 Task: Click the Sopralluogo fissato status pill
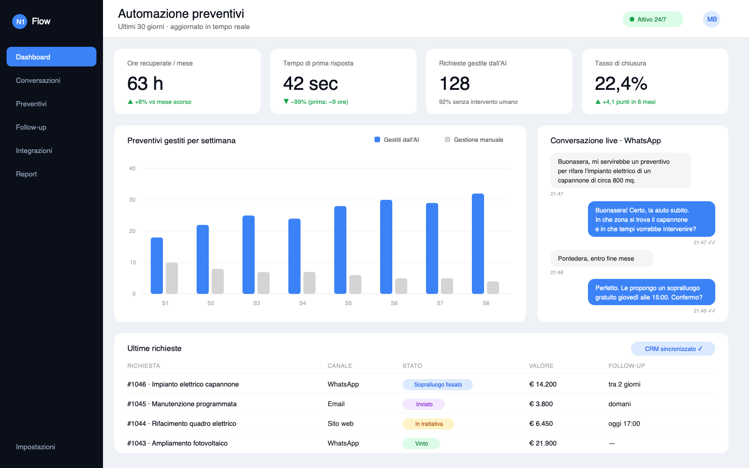pyautogui.click(x=438, y=385)
